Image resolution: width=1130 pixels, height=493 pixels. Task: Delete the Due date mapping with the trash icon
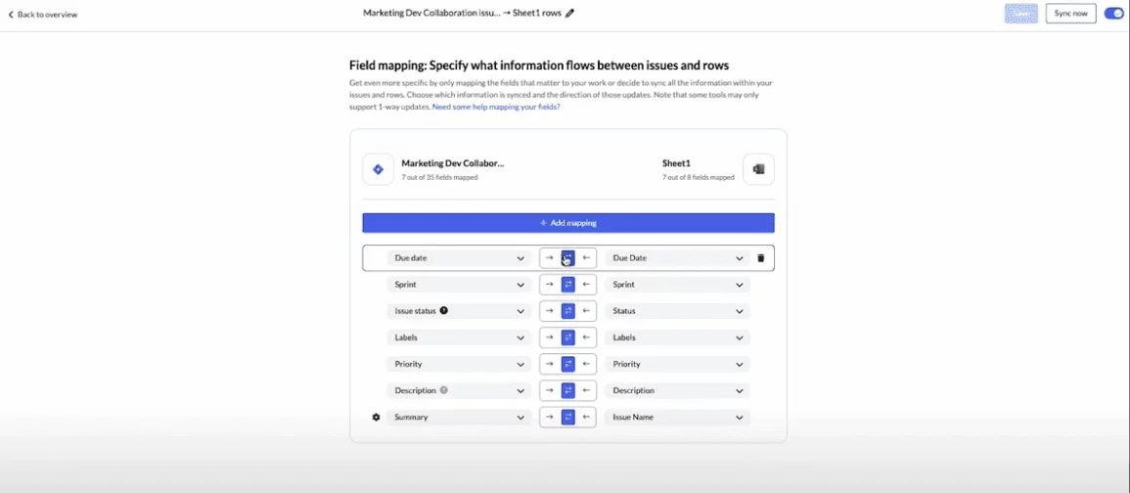coord(760,258)
